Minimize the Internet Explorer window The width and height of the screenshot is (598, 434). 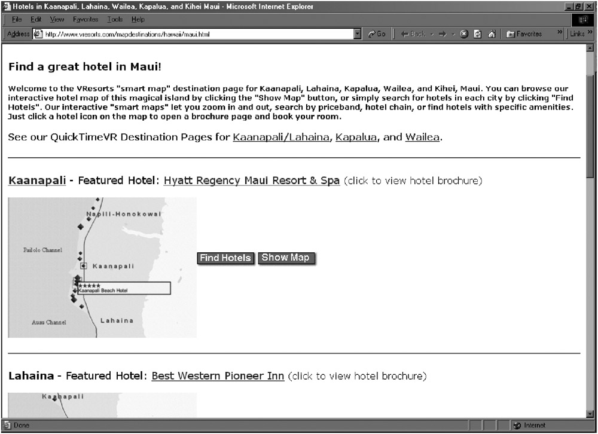tap(569, 7)
